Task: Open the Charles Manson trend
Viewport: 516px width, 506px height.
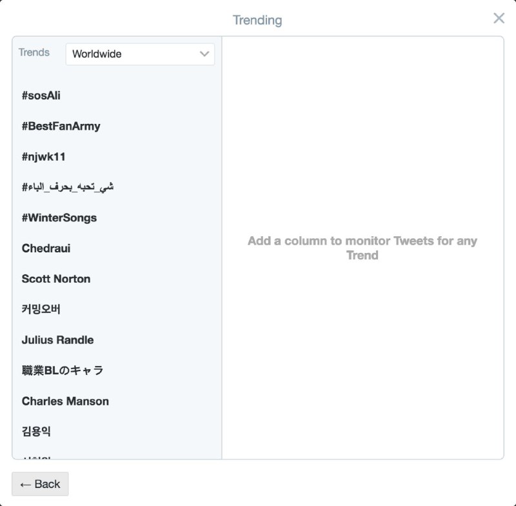Action: [x=65, y=401]
